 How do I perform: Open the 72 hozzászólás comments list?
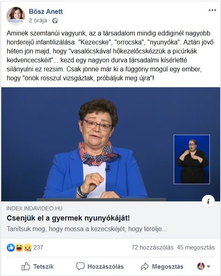pyautogui.click(x=152, y=247)
